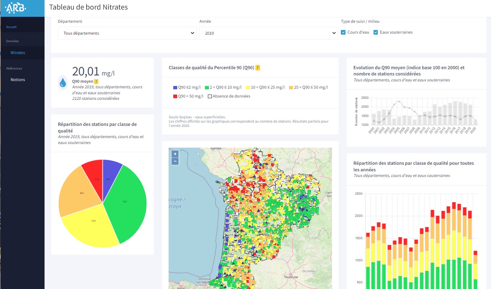Image resolution: width=491 pixels, height=289 pixels.
Task: Click help icon next to Q90 moyen
Action: [96, 81]
